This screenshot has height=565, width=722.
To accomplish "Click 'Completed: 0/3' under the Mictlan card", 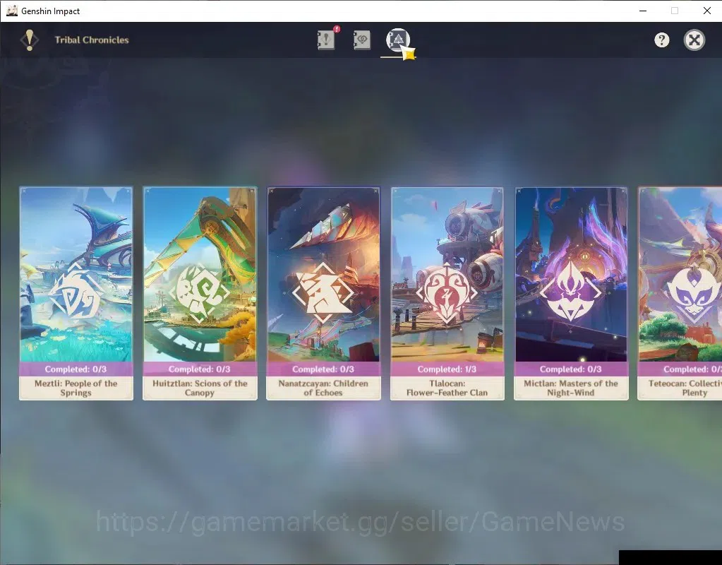I will [x=570, y=369].
